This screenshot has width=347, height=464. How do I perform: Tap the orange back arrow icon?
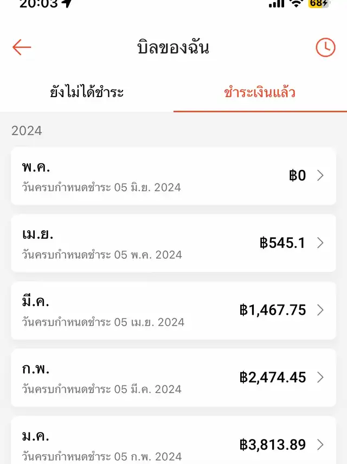pos(22,47)
